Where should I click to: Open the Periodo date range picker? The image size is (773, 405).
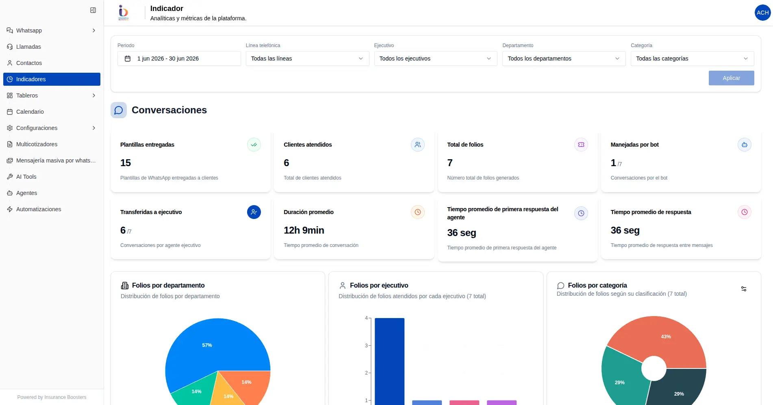pyautogui.click(x=179, y=58)
